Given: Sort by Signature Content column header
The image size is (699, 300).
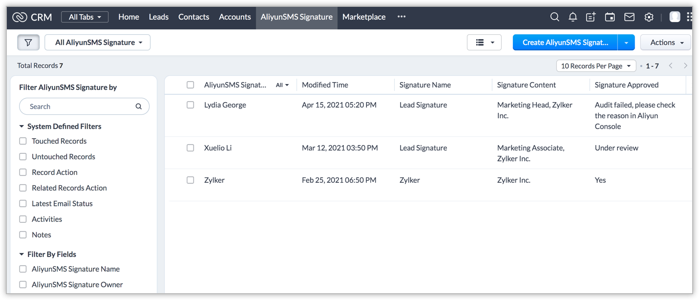Looking at the screenshot, I should click(x=527, y=85).
